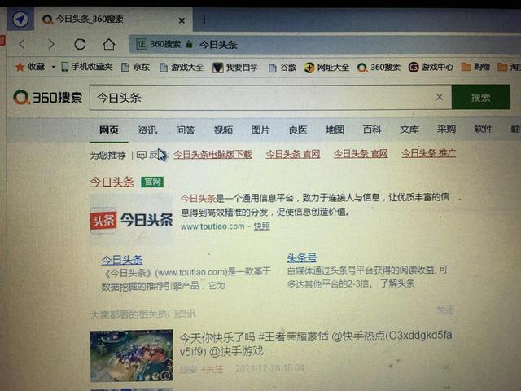Open the blue 今日头条 sub-link
This screenshot has width=521, height=391.
[122, 260]
